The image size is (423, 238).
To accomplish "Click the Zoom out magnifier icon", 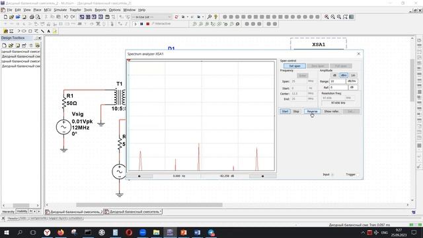I will pos(332,17).
